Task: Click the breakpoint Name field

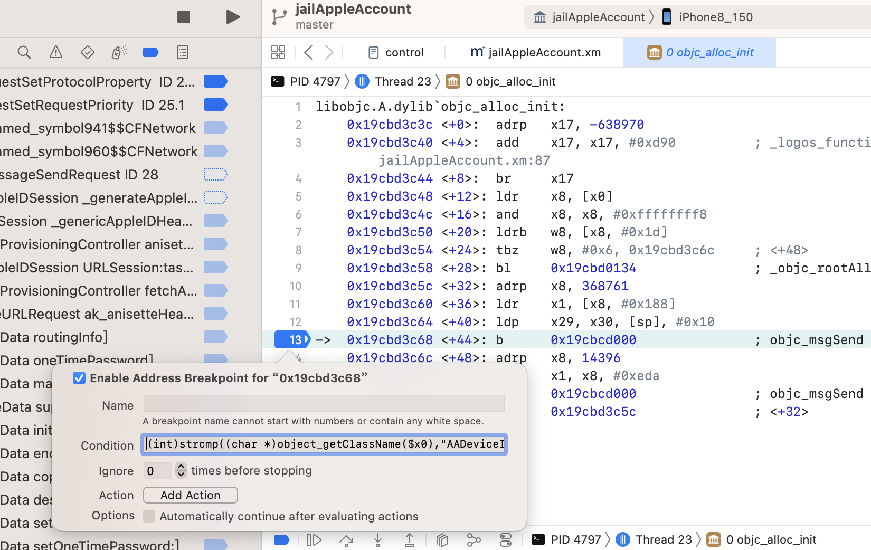Action: [x=324, y=403]
